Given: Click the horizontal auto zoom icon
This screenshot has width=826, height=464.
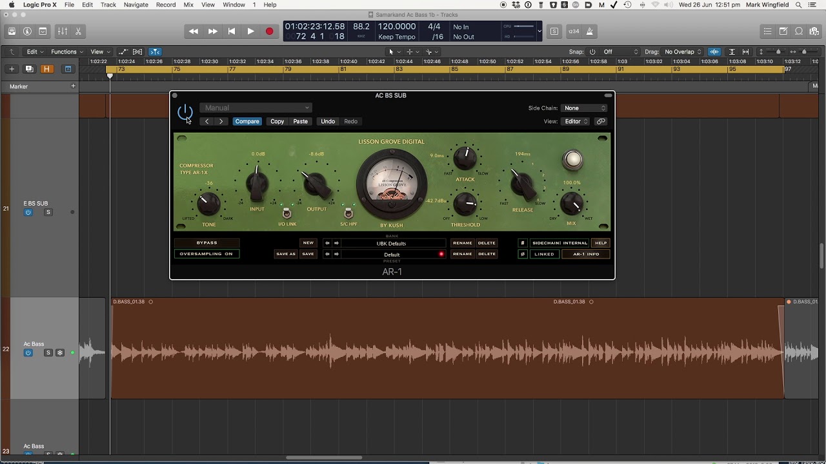Looking at the screenshot, I should point(746,52).
